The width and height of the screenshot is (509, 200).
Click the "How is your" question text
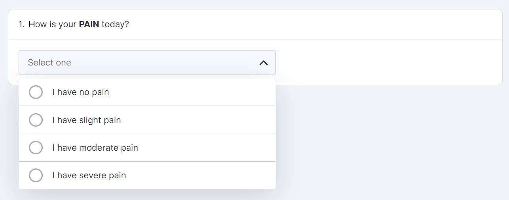coord(53,24)
